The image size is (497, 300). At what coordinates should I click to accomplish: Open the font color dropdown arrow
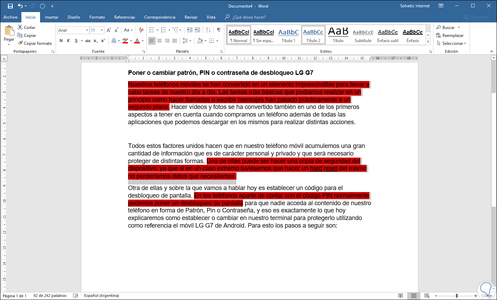(x=143, y=41)
